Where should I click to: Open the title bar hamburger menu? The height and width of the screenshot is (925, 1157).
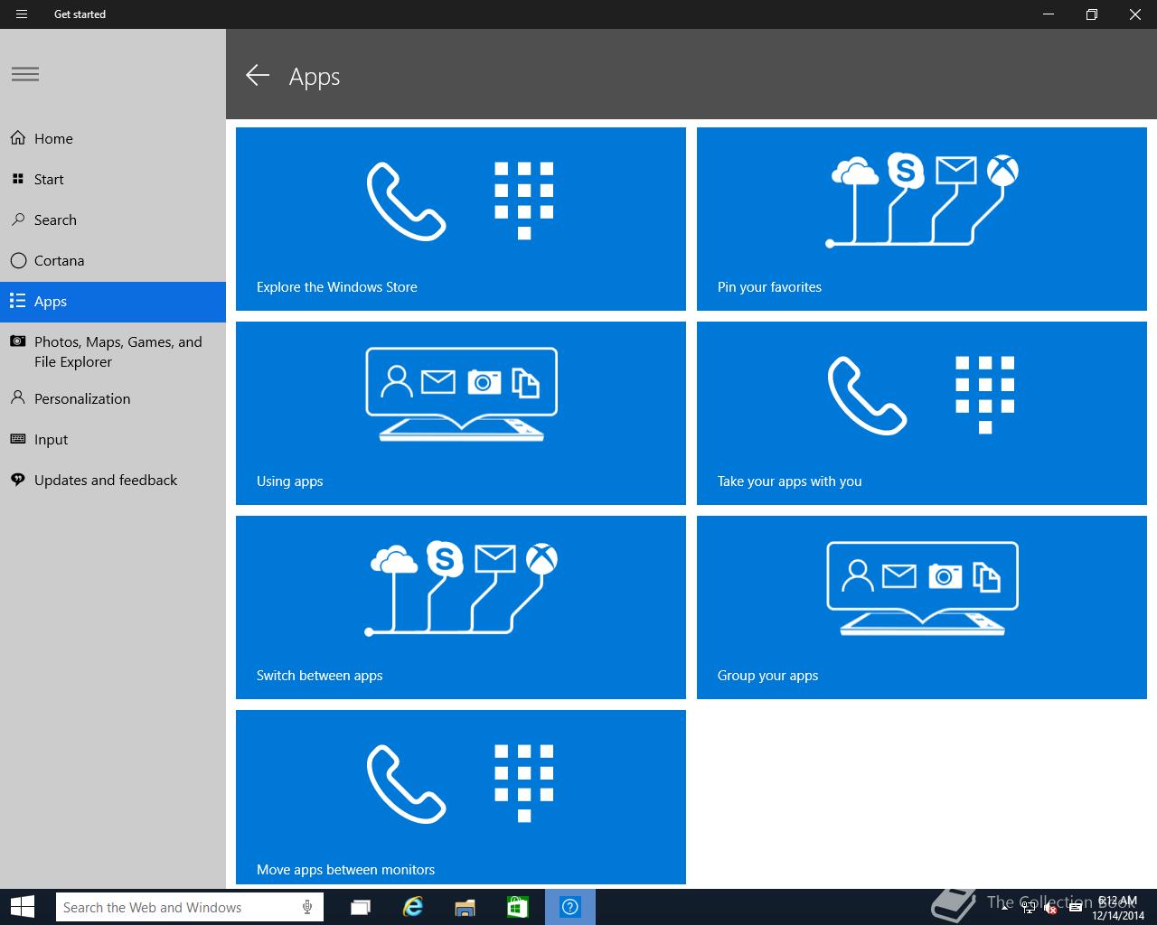[22, 14]
